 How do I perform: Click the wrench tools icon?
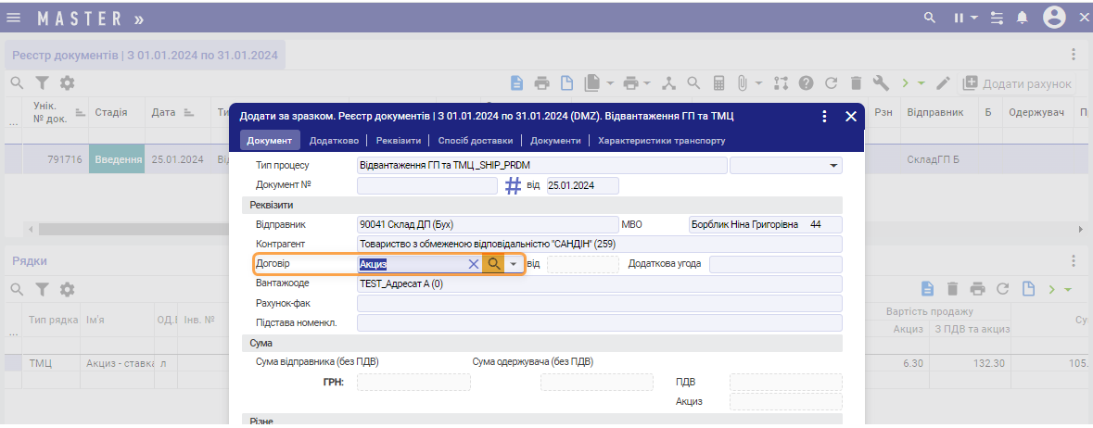coord(881,83)
